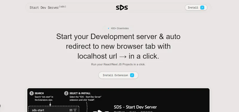Click 'SDS - Start Dev Server' extension title

(135, 107)
